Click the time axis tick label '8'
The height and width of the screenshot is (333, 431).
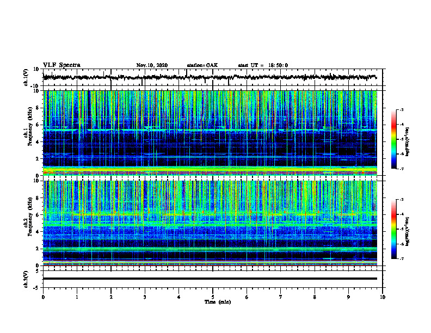tap(315, 297)
